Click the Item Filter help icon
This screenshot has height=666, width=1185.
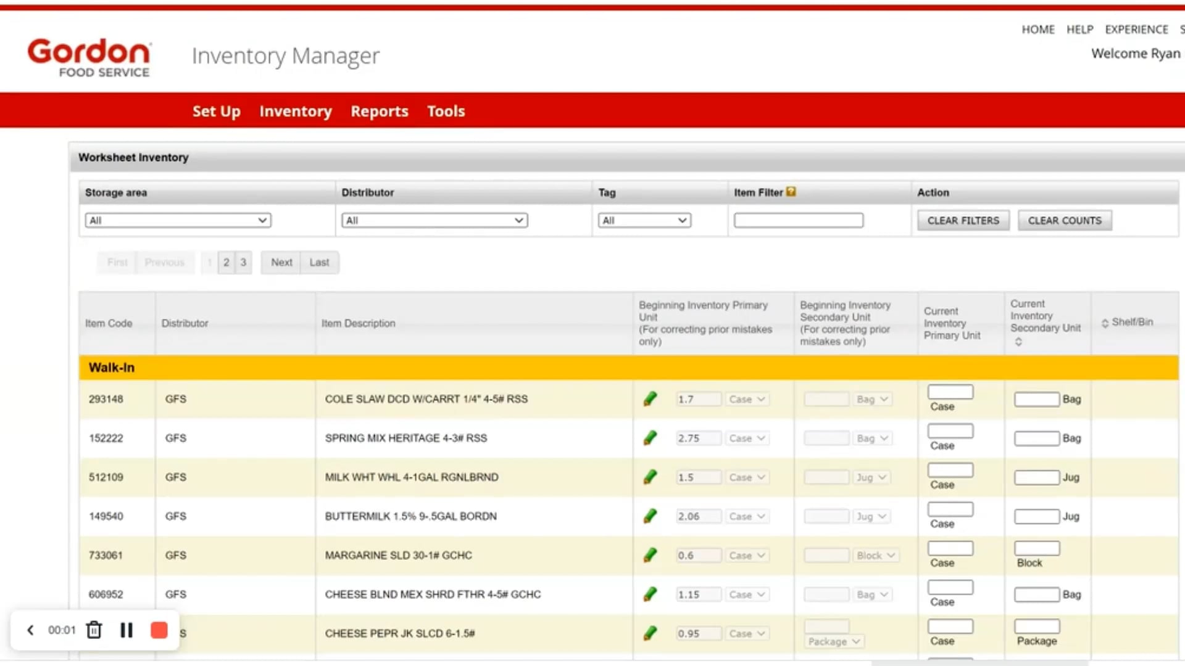pos(791,192)
